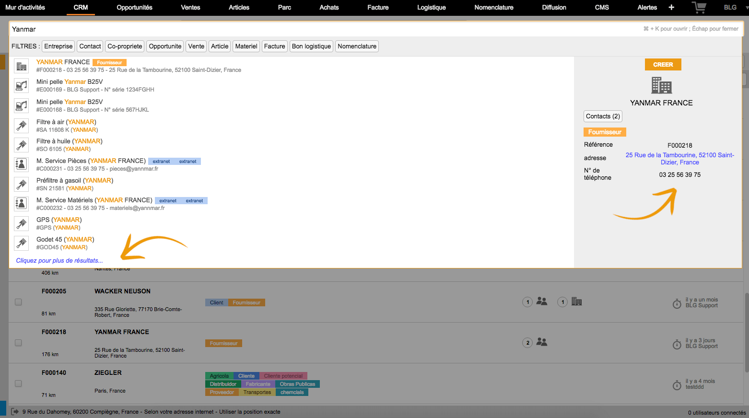
Task: Click excavator icon for serial 1234FGHH
Action: [21, 86]
